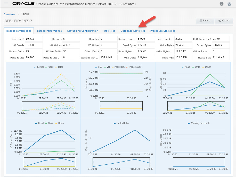Click the I/O Writes field showing 4,032
This screenshot has width=236, height=177.
[71, 45]
